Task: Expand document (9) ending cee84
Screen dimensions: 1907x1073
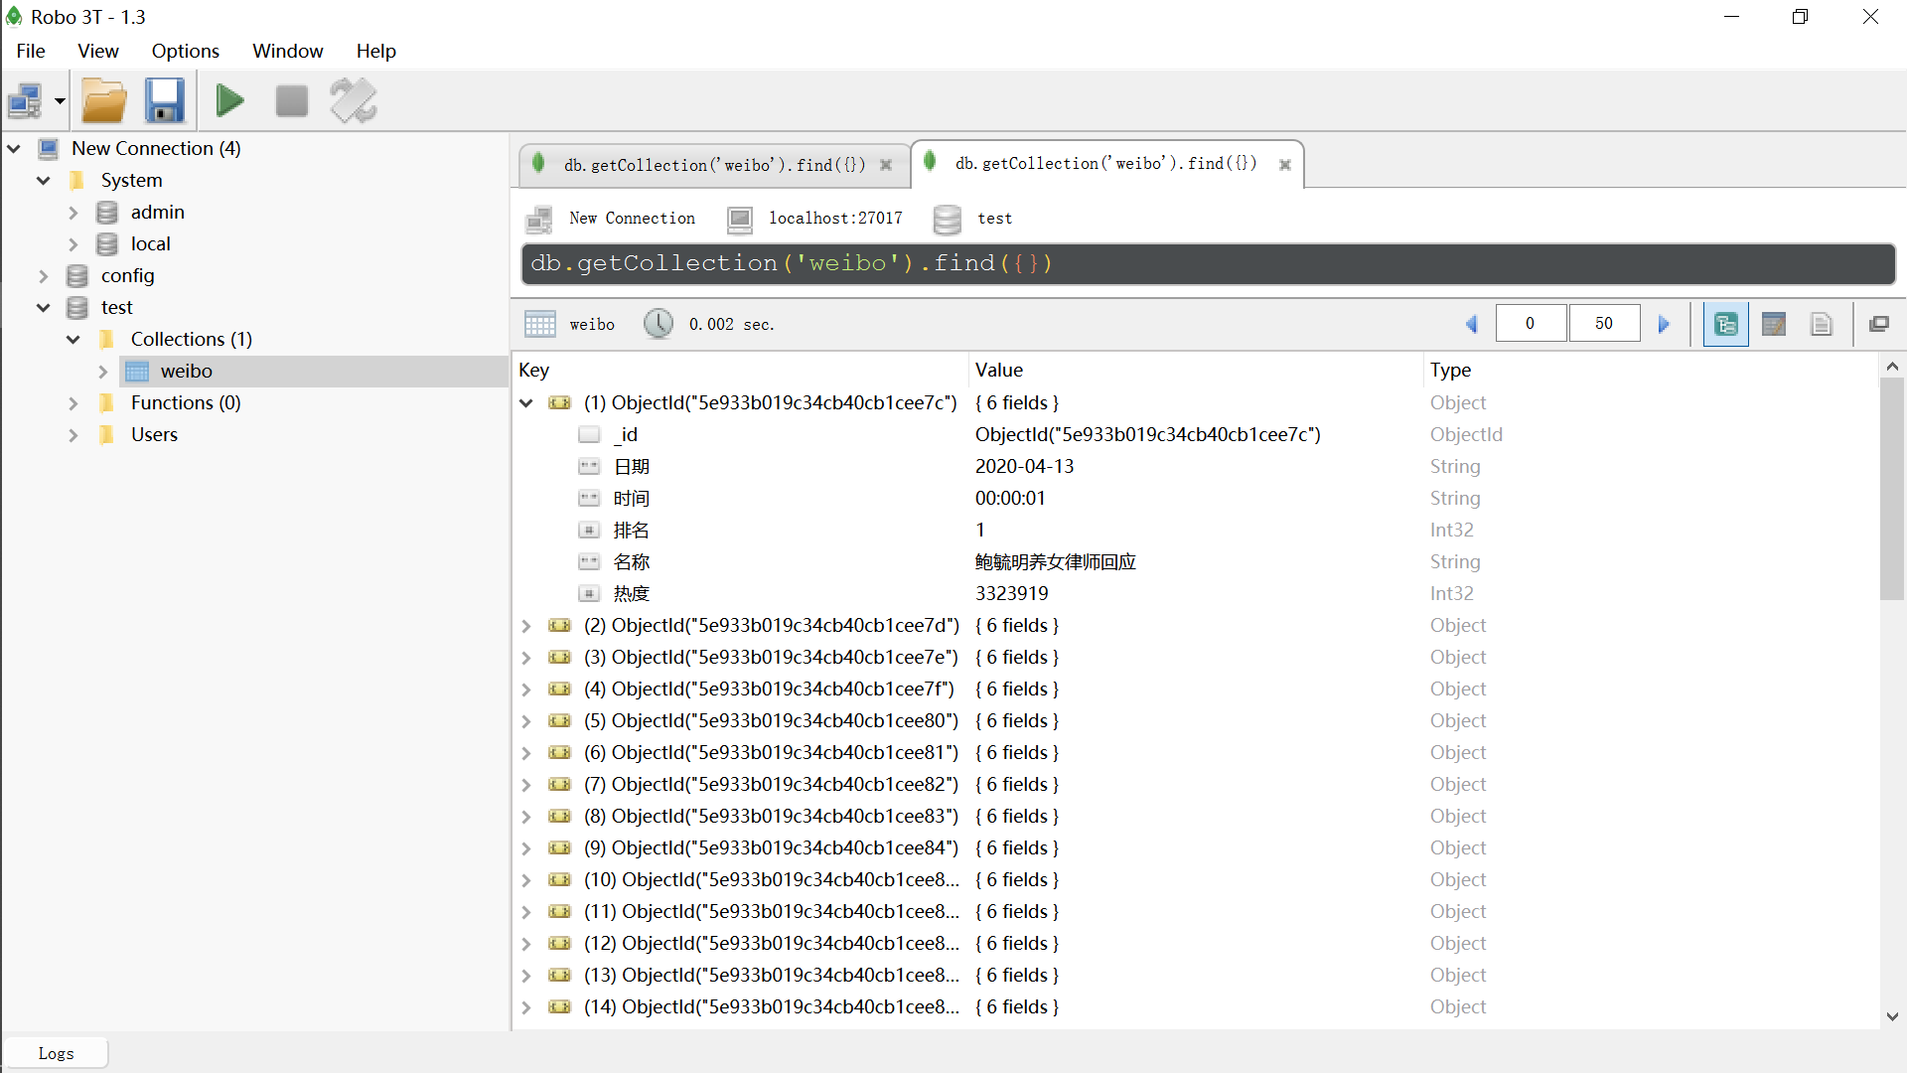Action: pos(526,847)
